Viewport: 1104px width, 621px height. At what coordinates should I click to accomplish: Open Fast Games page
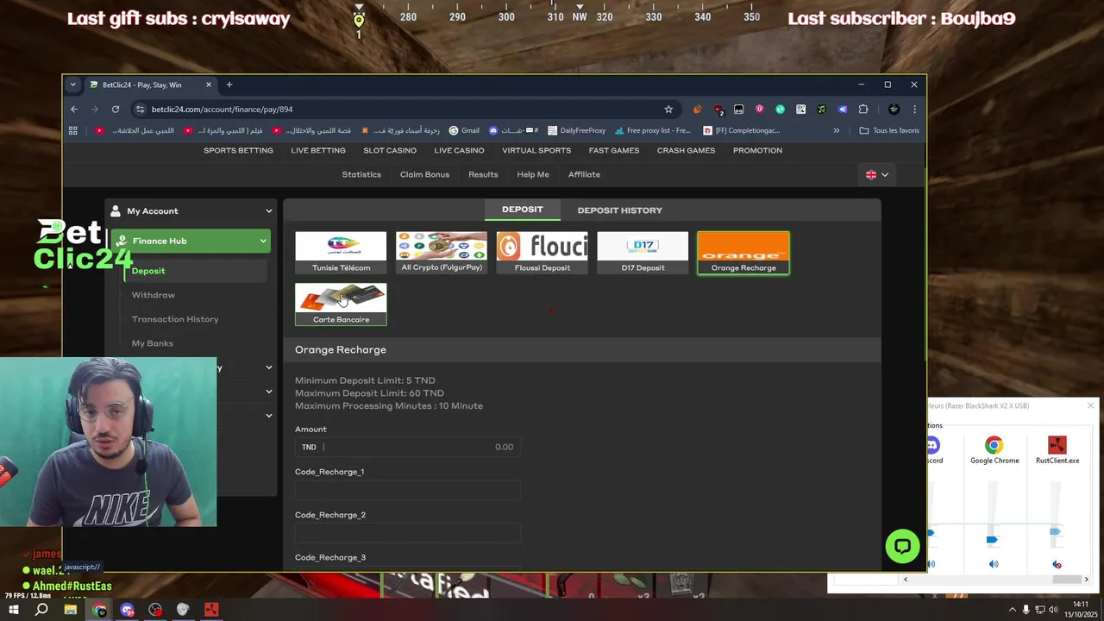614,150
